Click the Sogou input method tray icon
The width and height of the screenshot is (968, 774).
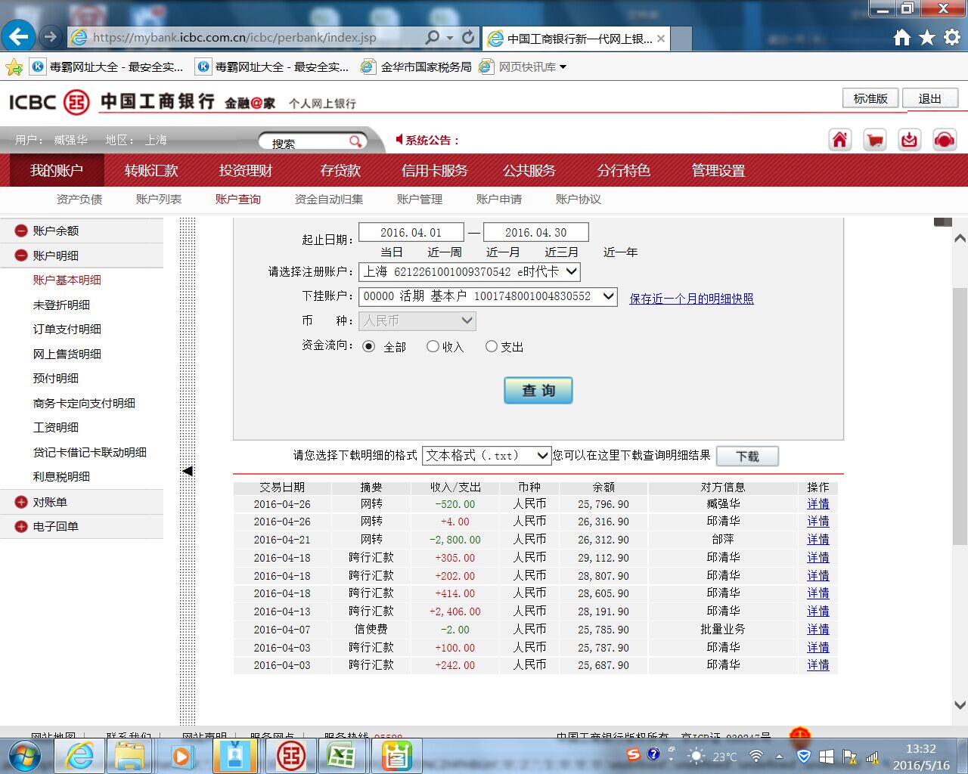point(634,754)
